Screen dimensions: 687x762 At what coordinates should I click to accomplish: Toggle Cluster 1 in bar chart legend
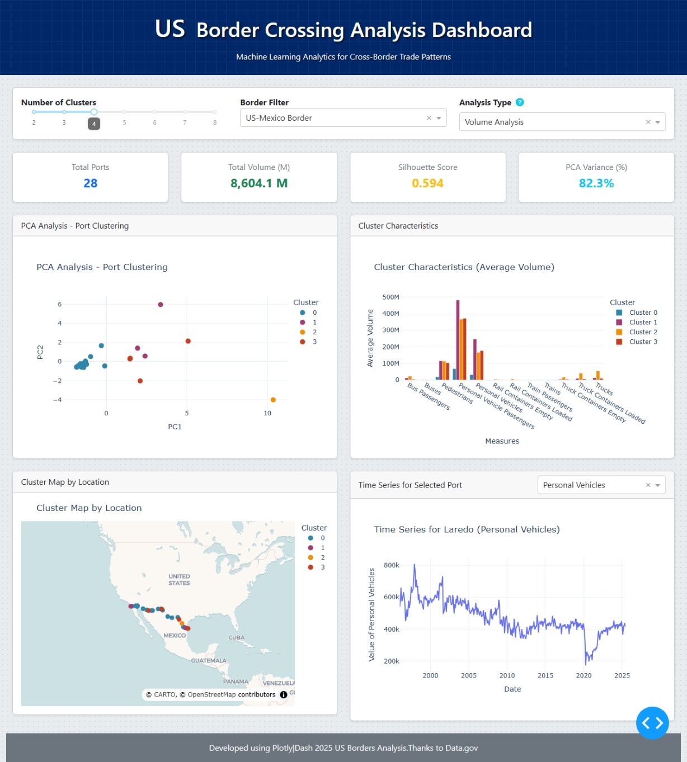point(637,322)
